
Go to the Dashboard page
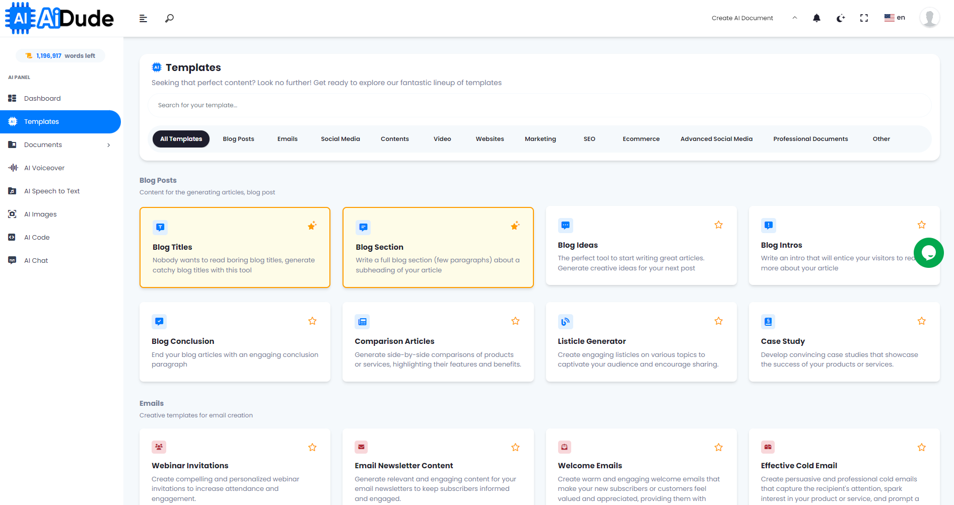click(x=42, y=98)
